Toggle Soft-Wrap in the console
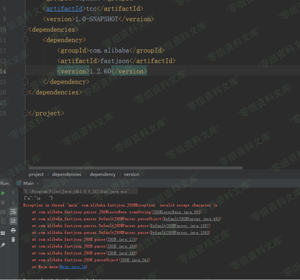Screen dimensions: 300x280 pyautogui.click(x=13, y=212)
